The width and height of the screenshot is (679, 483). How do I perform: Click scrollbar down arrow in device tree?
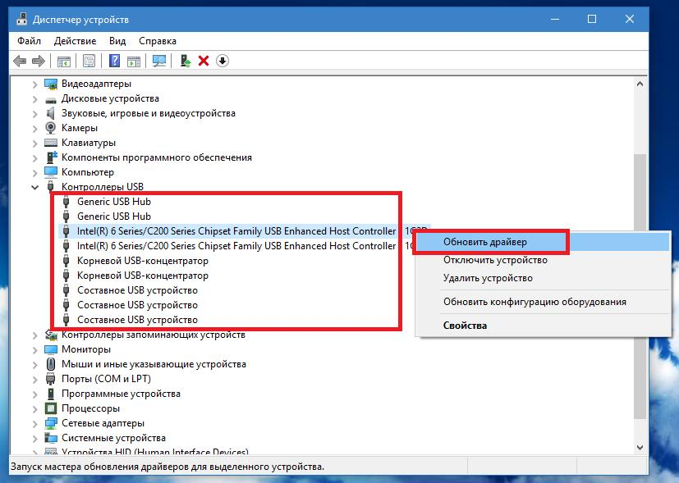coord(640,447)
